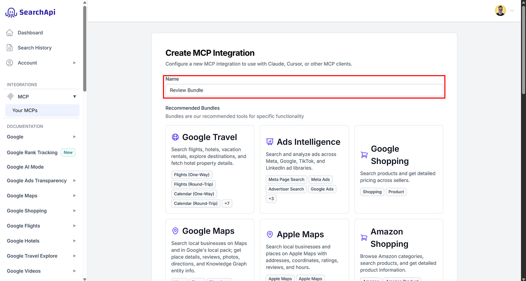Select the Apple Maps bundle title
Image resolution: width=526 pixels, height=281 pixels.
[x=300, y=235]
